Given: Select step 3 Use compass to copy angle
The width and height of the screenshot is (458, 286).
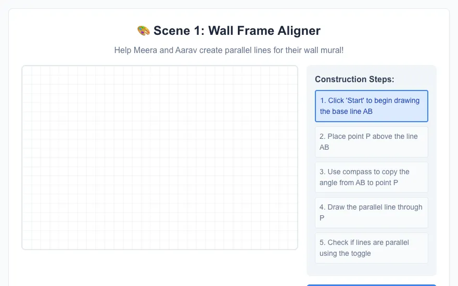Looking at the screenshot, I should (371, 177).
